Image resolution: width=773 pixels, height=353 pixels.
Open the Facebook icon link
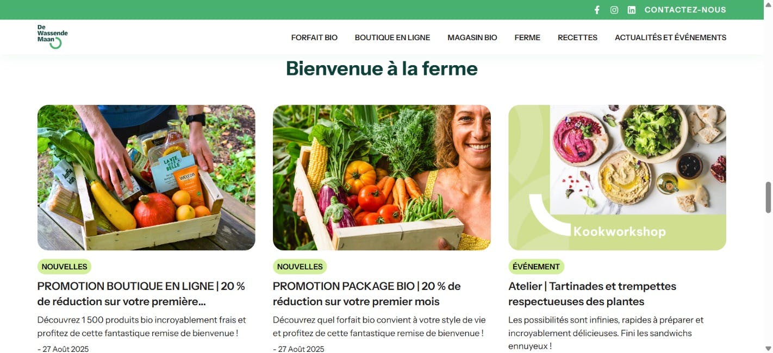[x=597, y=10]
